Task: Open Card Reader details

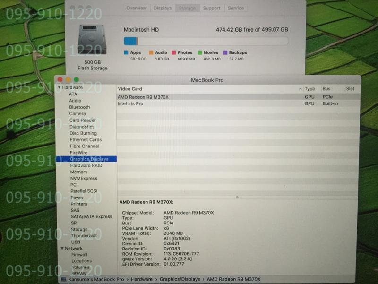Action: (82, 120)
